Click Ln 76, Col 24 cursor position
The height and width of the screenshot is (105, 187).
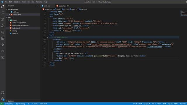click(138, 104)
